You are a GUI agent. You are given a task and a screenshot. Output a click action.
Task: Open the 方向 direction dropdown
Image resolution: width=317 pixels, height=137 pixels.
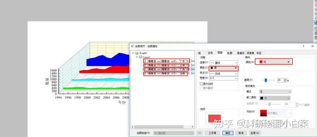[x=275, y=113]
